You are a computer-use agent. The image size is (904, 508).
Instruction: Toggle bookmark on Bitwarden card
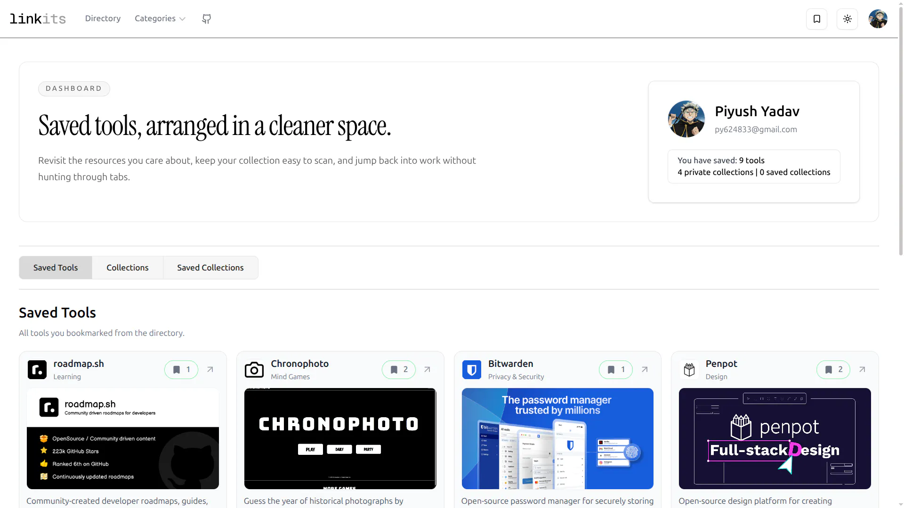(616, 370)
